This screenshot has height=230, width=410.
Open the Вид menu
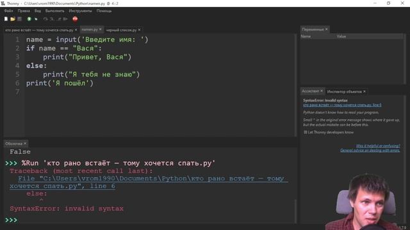(x=38, y=11)
